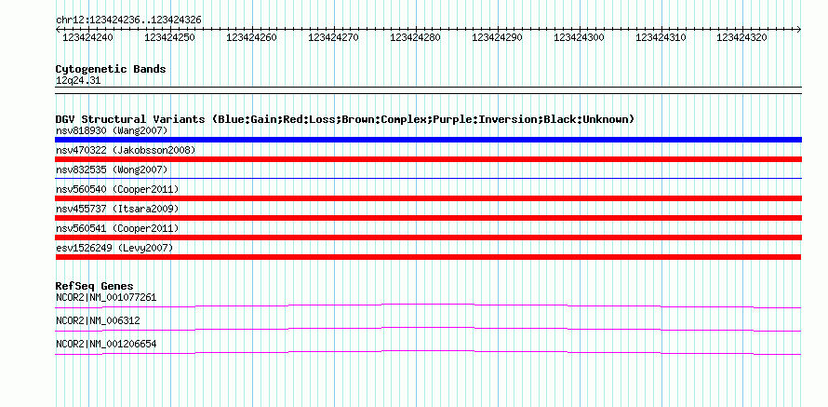828x407 pixels.
Task: Open variant esv1526249 (Levy2007) label
Action: (x=114, y=248)
